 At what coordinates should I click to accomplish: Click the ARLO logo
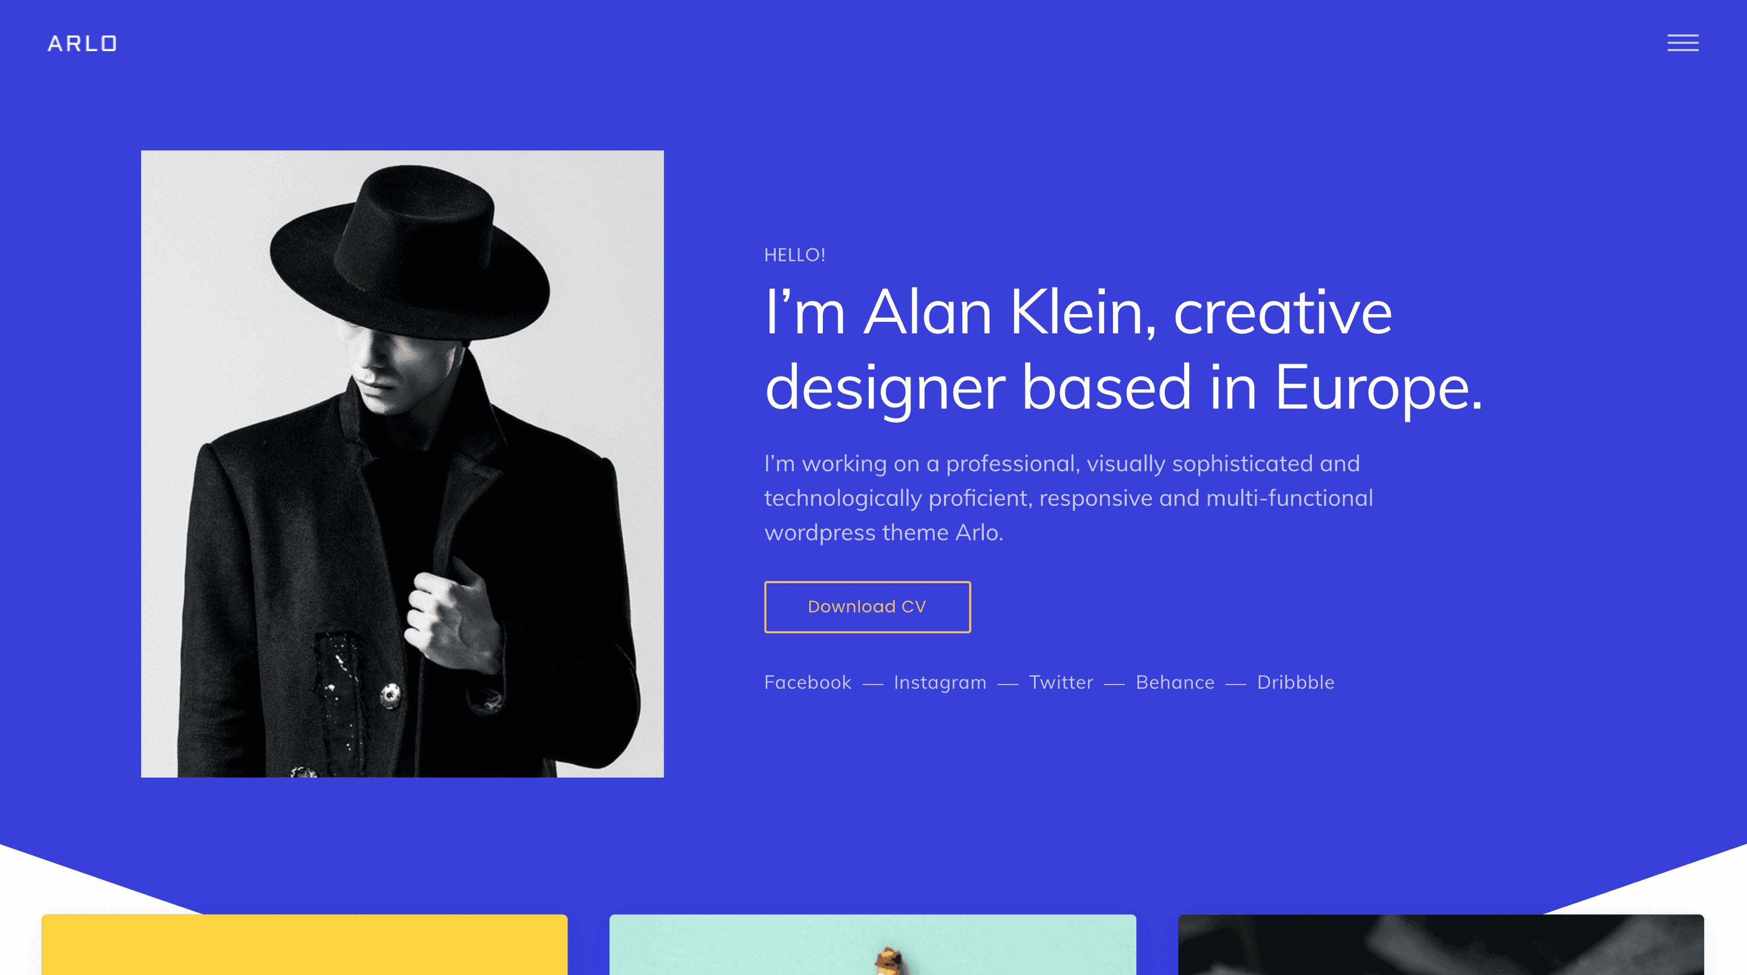(x=81, y=43)
